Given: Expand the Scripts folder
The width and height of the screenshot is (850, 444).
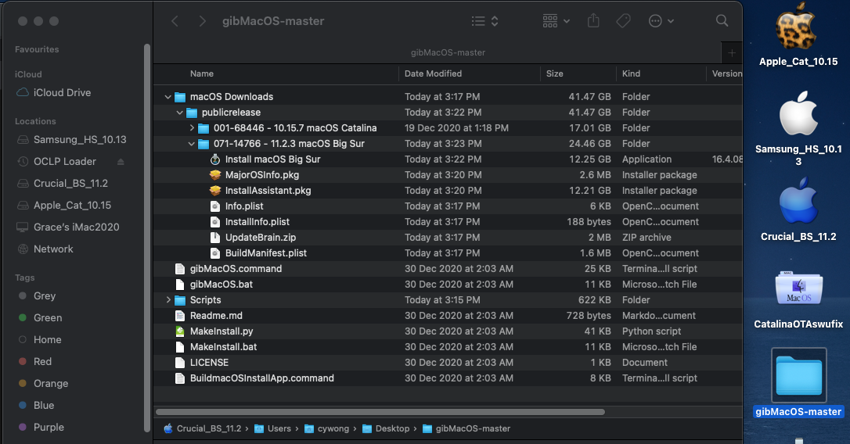Looking at the screenshot, I should [x=168, y=300].
